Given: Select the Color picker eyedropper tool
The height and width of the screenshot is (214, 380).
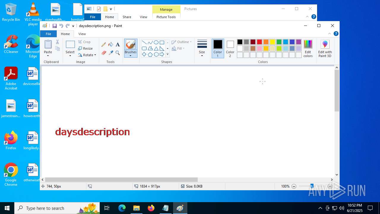Looking at the screenshot, I should coord(111,53).
